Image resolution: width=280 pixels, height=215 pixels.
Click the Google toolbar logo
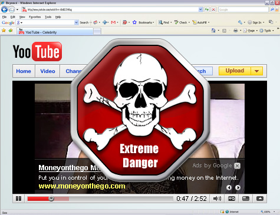tap(8, 22)
